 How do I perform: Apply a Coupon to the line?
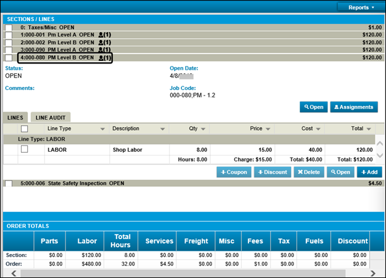[x=234, y=172]
